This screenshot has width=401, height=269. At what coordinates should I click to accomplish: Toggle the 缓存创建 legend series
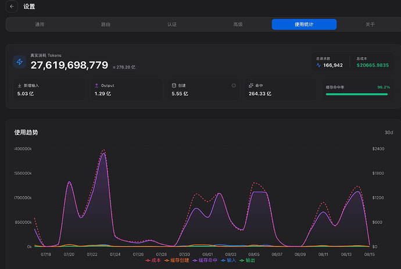coord(177,260)
